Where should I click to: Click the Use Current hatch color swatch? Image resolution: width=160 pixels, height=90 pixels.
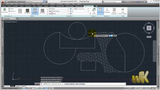click(x=52, y=11)
